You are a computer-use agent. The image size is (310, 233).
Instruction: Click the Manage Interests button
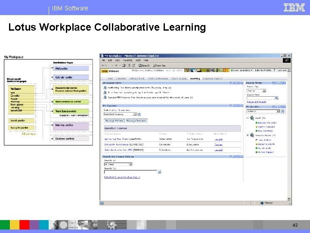[x=136, y=121]
